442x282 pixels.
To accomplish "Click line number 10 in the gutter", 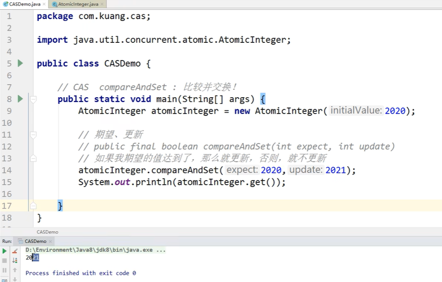I will [x=7, y=123].
